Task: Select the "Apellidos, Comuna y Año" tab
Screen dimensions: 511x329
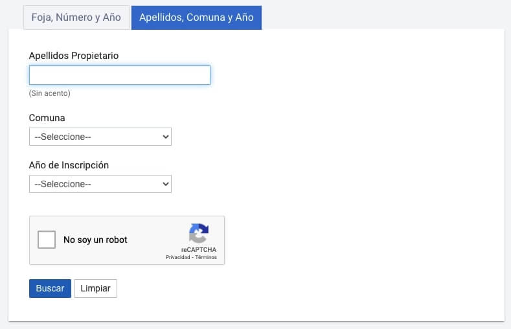Action: point(196,17)
